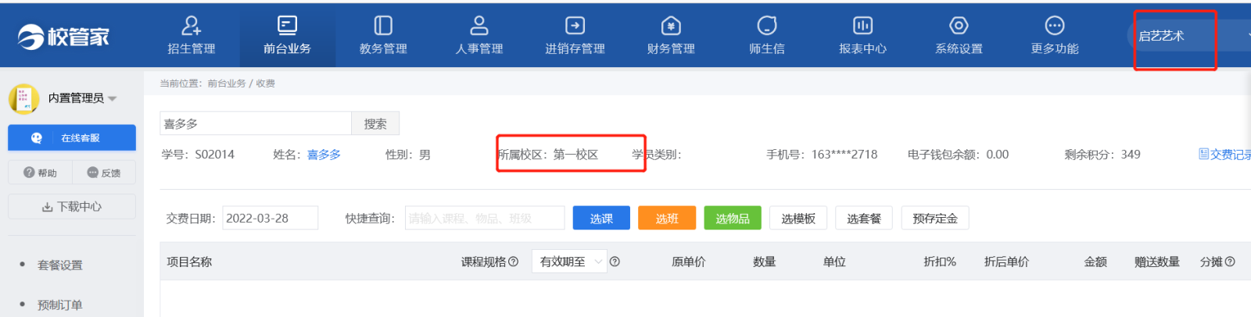This screenshot has height=317, width=1251.
Task: Click the help icon next to 课程规格
Action: 514,262
